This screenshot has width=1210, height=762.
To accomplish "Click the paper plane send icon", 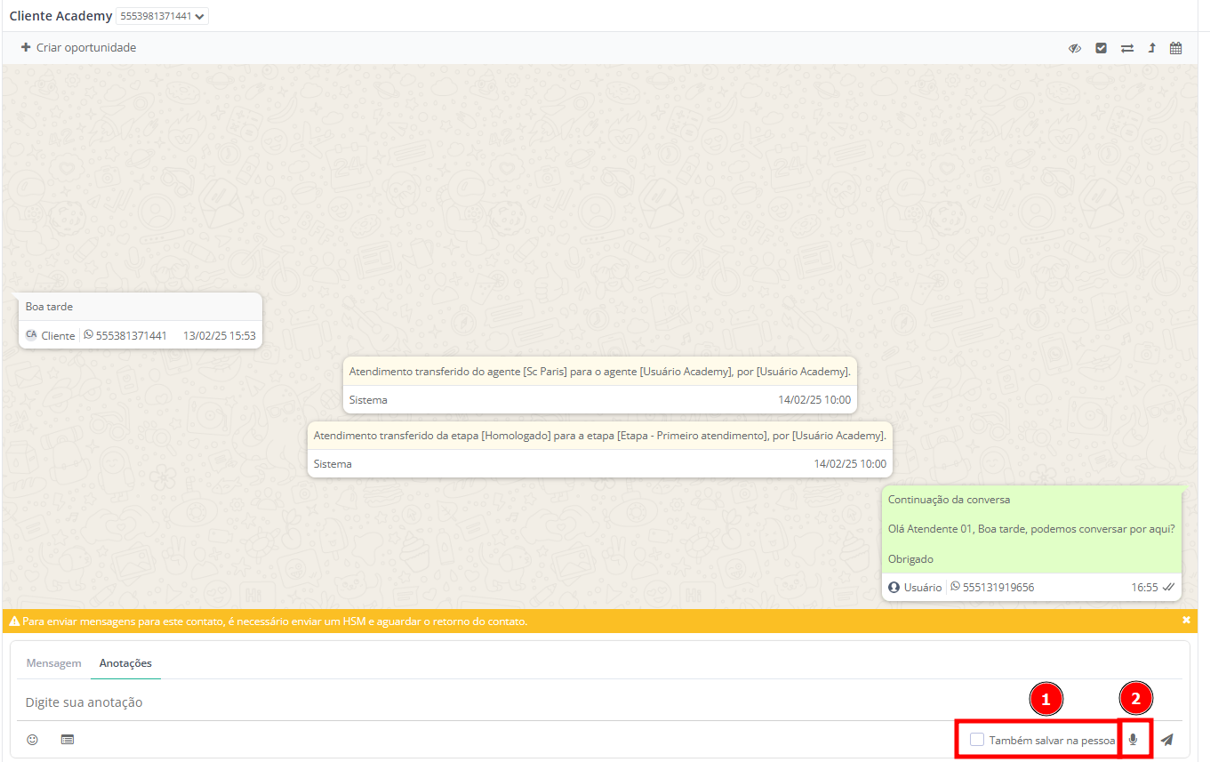I will 1166,739.
